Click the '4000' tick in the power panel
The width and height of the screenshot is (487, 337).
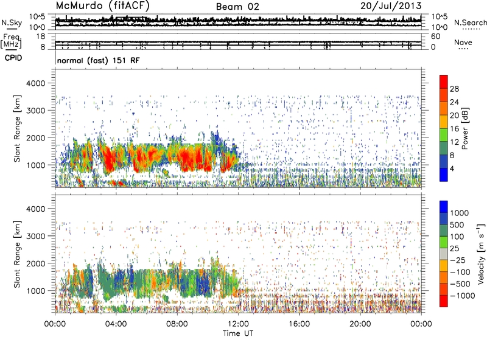pyautogui.click(x=36, y=83)
